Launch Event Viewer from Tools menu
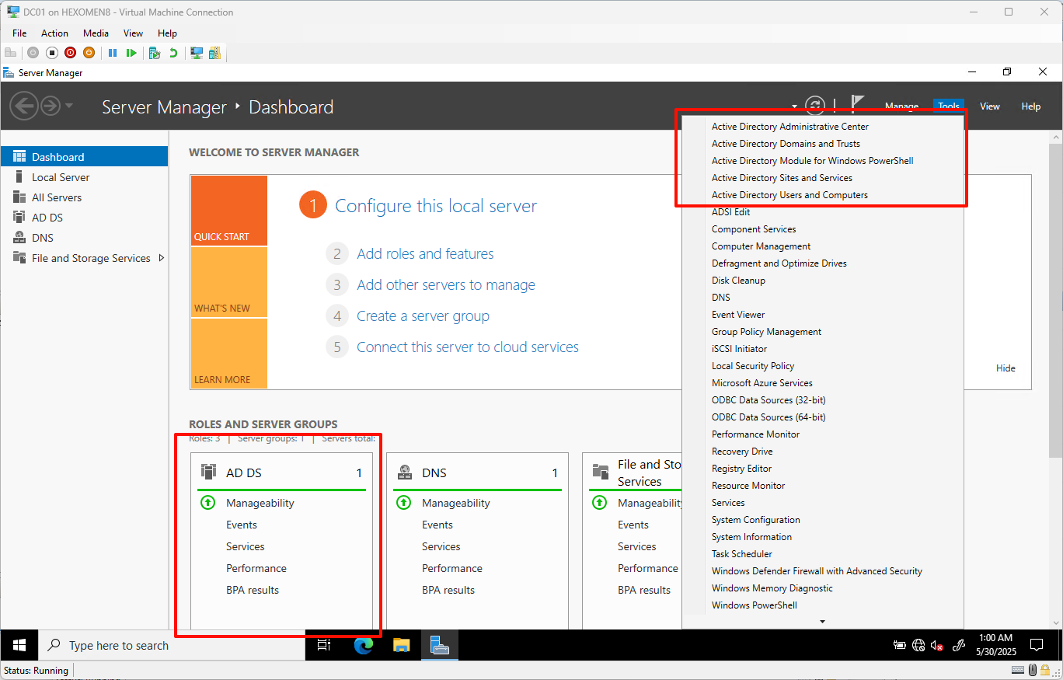This screenshot has height=680, width=1063. [738, 315]
